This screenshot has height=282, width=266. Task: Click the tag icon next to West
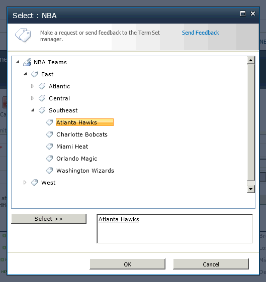(x=34, y=183)
